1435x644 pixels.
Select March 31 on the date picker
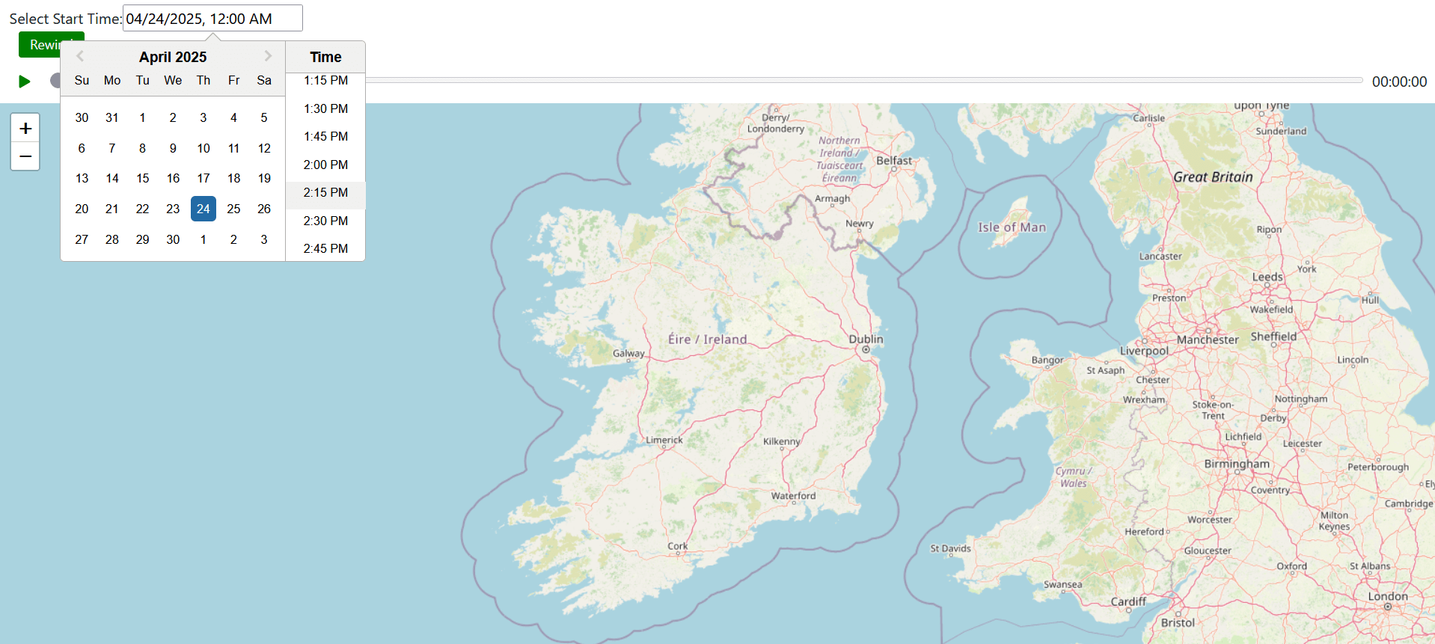112,117
